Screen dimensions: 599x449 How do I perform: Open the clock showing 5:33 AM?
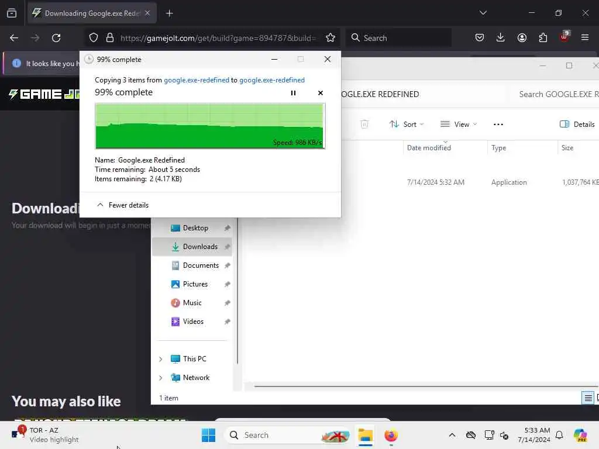(534, 435)
